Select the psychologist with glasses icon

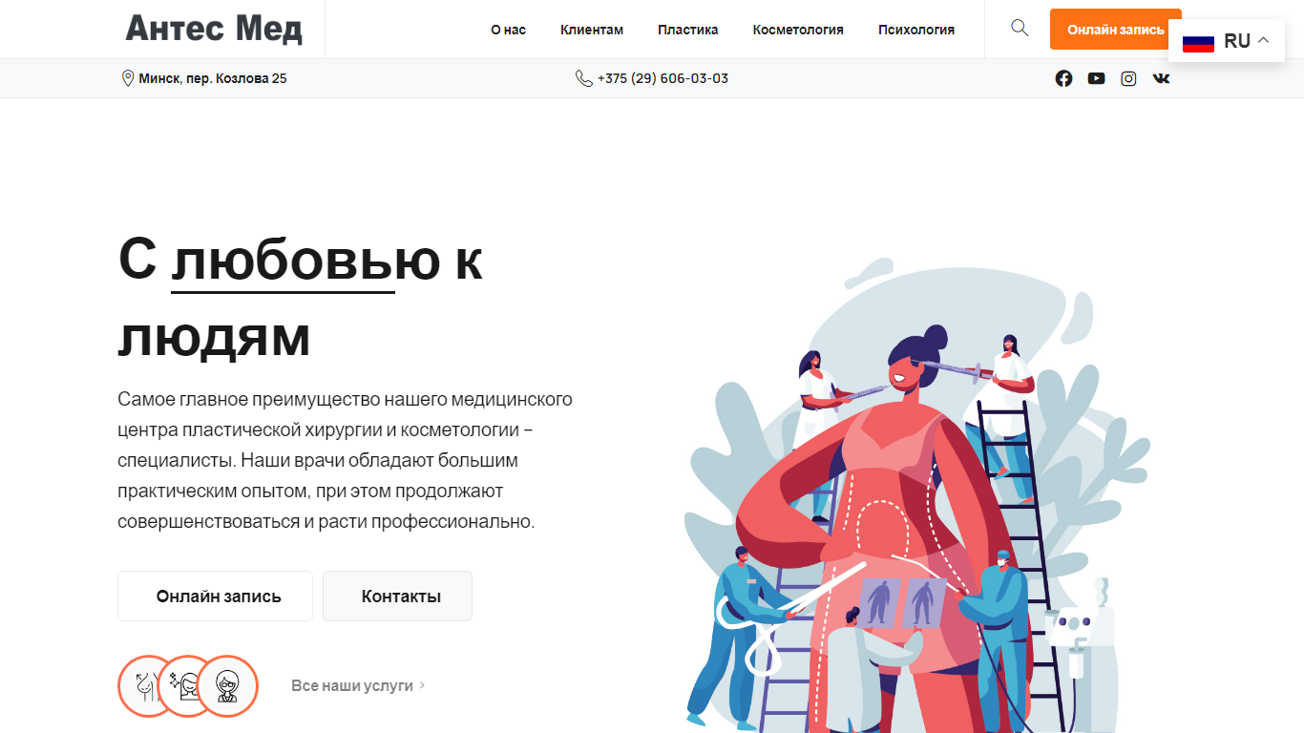tap(227, 685)
